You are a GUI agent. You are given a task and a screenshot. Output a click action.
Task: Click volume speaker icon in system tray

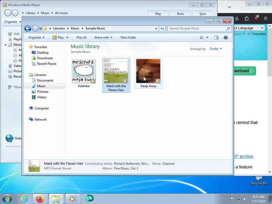[x=245, y=199]
